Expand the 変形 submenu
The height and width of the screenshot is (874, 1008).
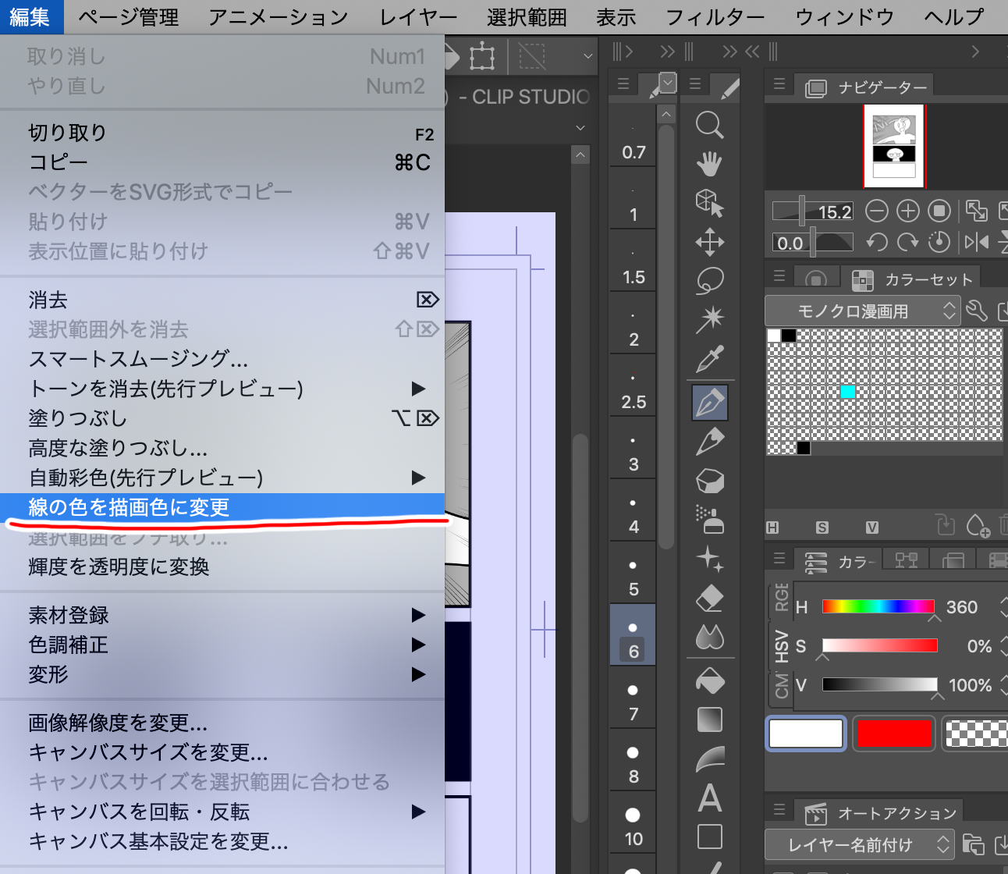[x=222, y=674]
